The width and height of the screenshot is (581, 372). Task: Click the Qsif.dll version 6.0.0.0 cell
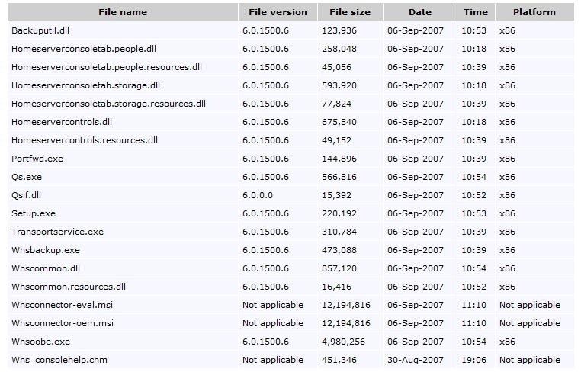click(258, 195)
